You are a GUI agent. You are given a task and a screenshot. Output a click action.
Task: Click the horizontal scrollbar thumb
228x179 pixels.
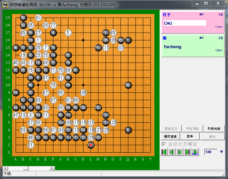coord(26,168)
